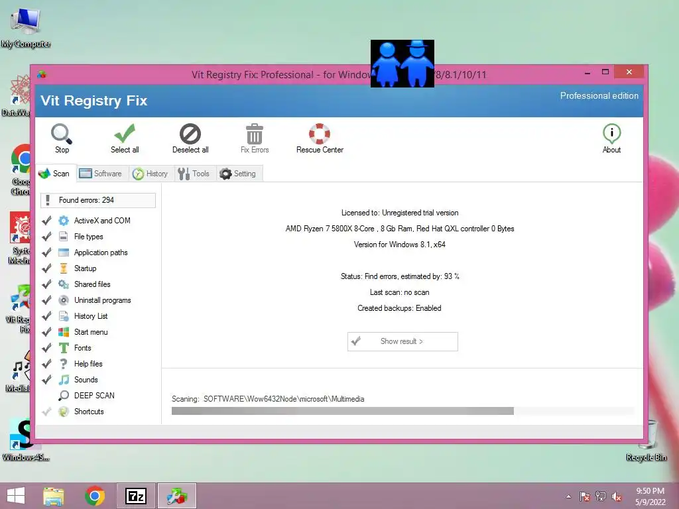Open the Recycle Bin desktop icon
Viewport: 679px width, 509px height.
647,441
